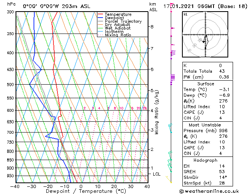Click the Surface 'Lifted Index' row
Screen dimensions: 251x194
pos(208,107)
